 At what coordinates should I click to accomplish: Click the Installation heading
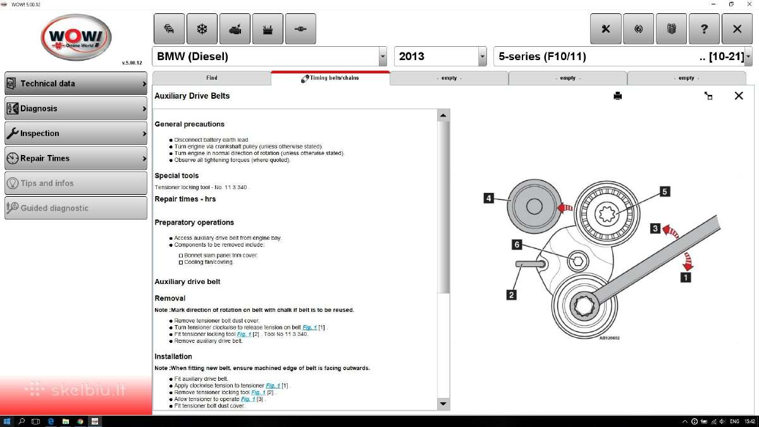click(x=173, y=356)
